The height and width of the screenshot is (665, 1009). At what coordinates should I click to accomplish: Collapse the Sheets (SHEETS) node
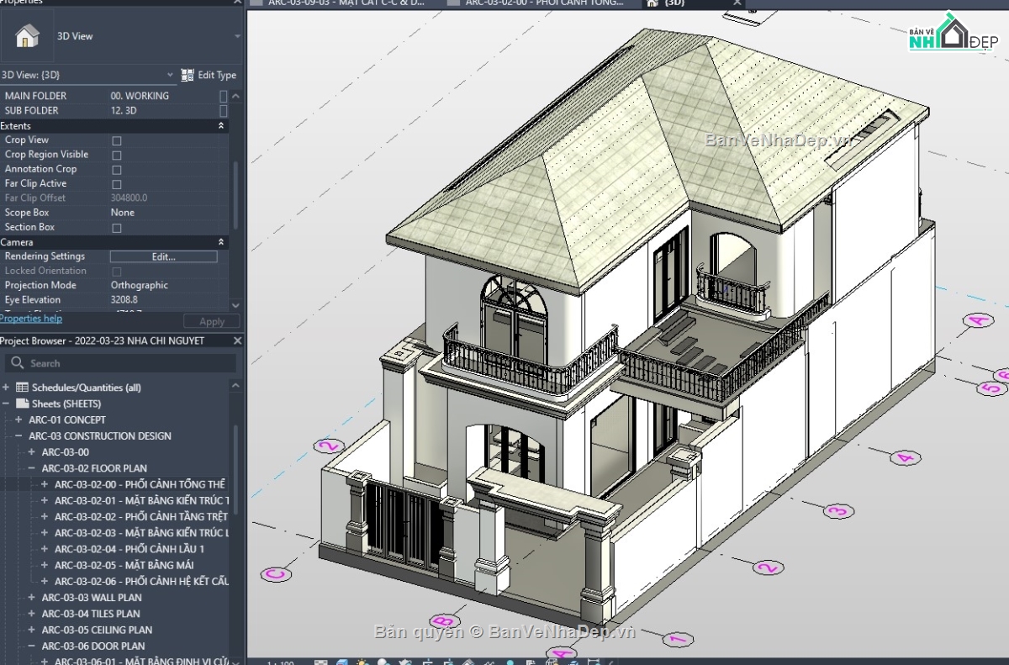6,404
